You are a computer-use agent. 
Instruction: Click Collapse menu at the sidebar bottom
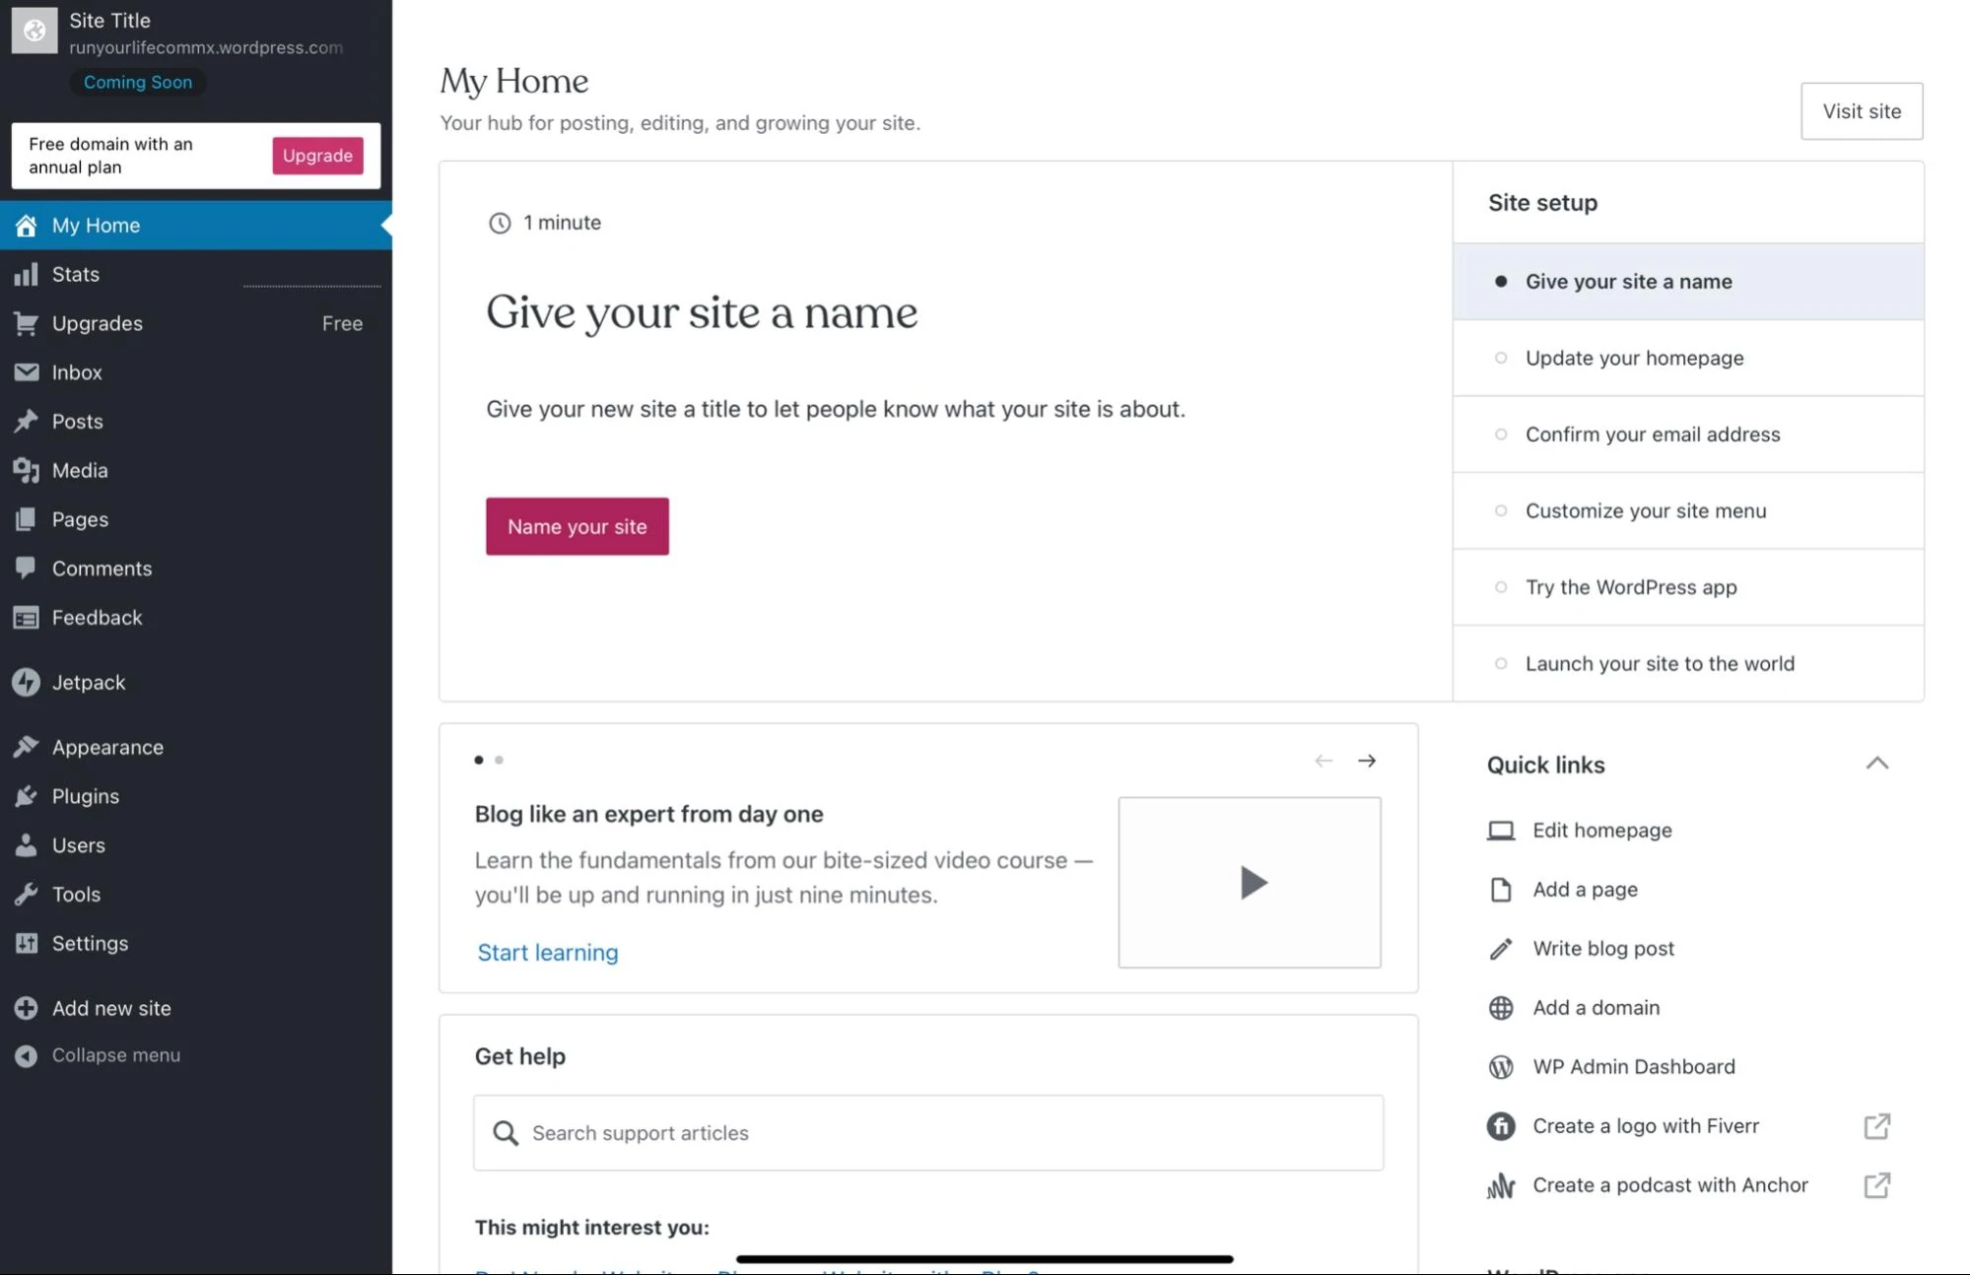click(x=115, y=1054)
